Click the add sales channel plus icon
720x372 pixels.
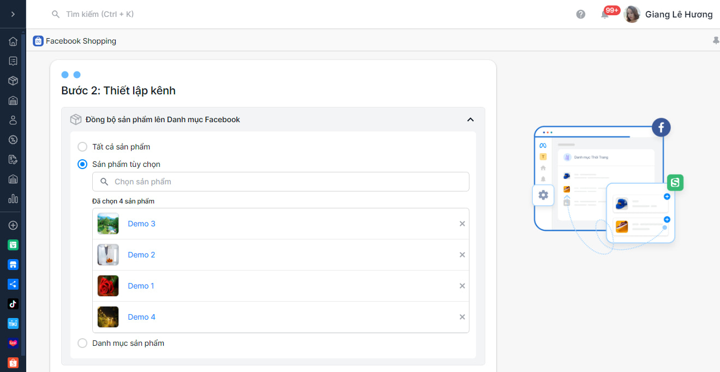pos(13,225)
